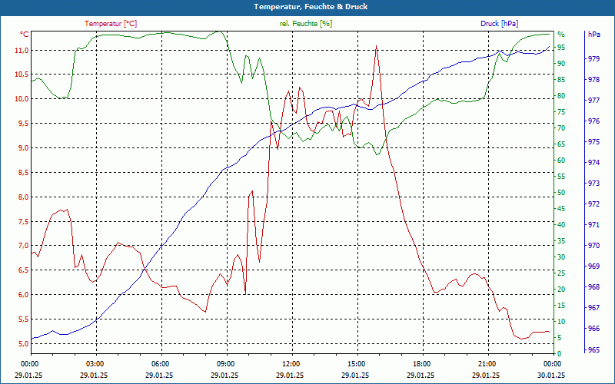
Task: Click the green '15' humidity axis tick
Action: tap(561, 305)
